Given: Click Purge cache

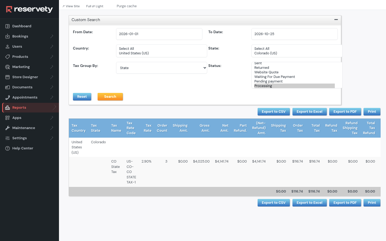Looking at the screenshot, I should tap(127, 6).
